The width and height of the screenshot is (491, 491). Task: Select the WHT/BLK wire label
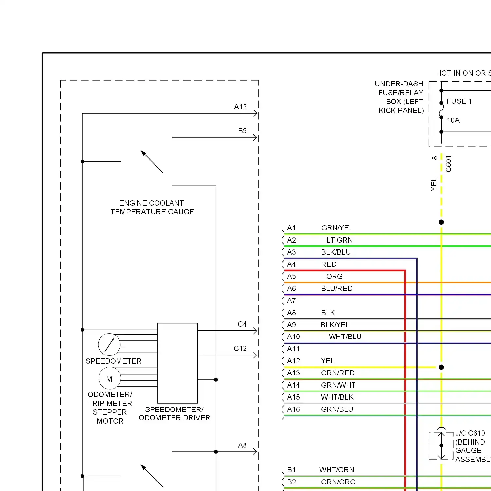point(337,397)
